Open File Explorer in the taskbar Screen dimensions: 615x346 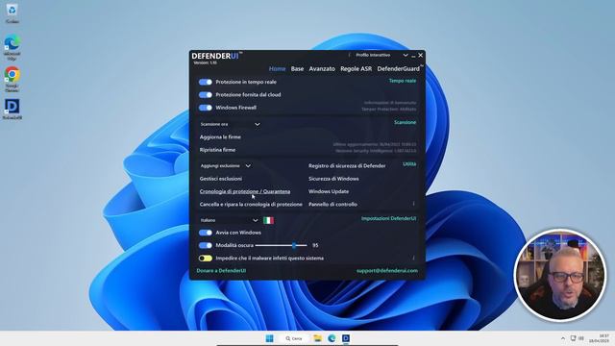click(x=317, y=338)
